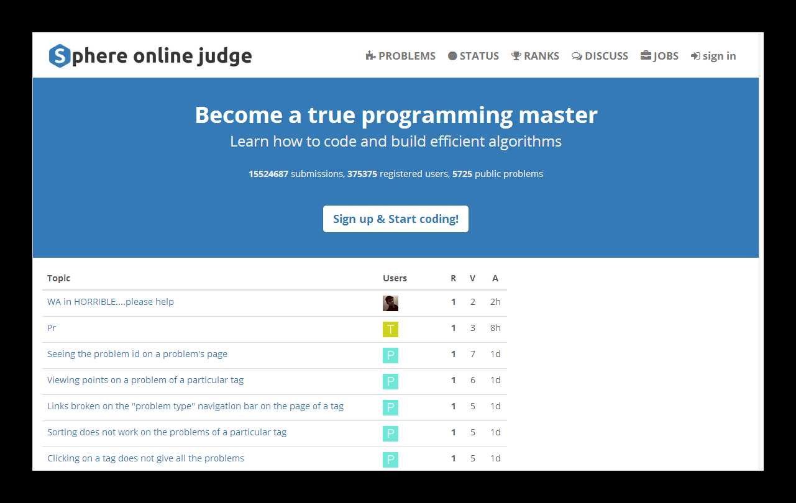This screenshot has height=503, width=796.
Task: Click the views count 2 in WA in HORRIBLE row
Action: tap(472, 302)
